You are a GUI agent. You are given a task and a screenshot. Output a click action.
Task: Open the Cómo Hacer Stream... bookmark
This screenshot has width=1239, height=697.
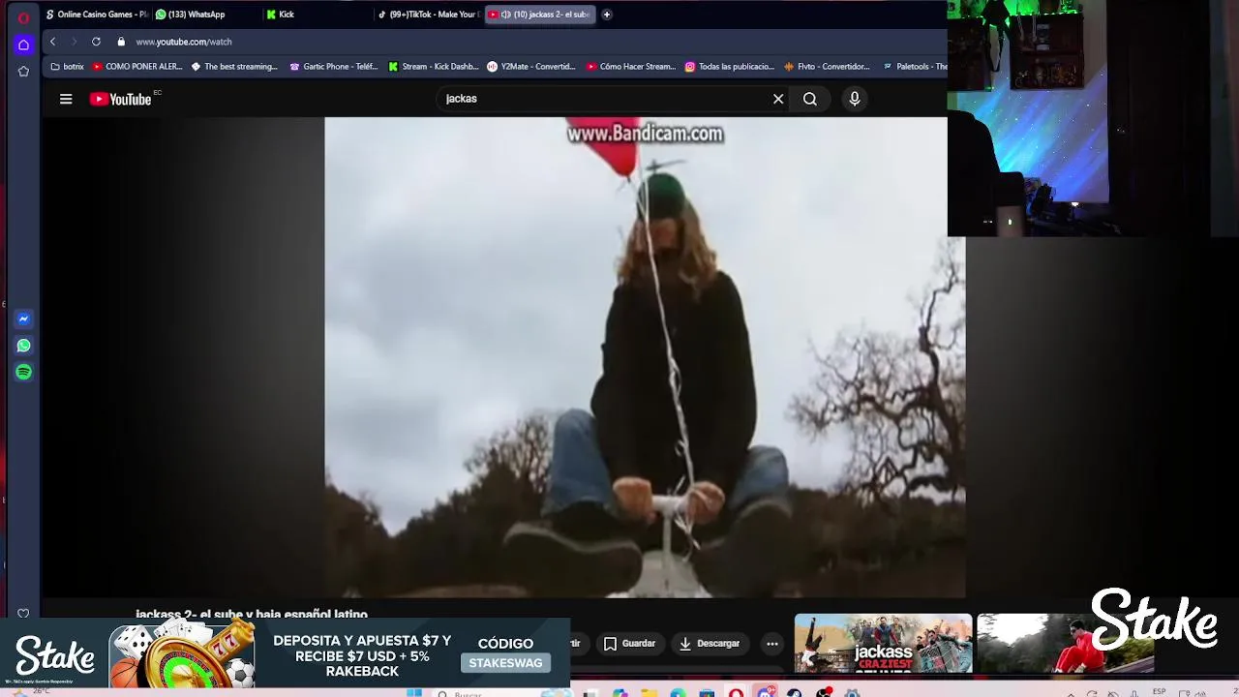click(631, 67)
